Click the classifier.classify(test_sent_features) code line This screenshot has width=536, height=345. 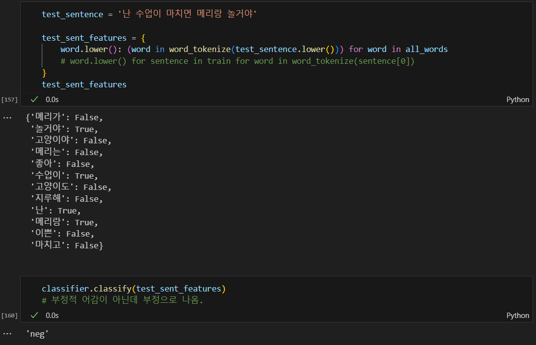pyautogui.click(x=134, y=289)
